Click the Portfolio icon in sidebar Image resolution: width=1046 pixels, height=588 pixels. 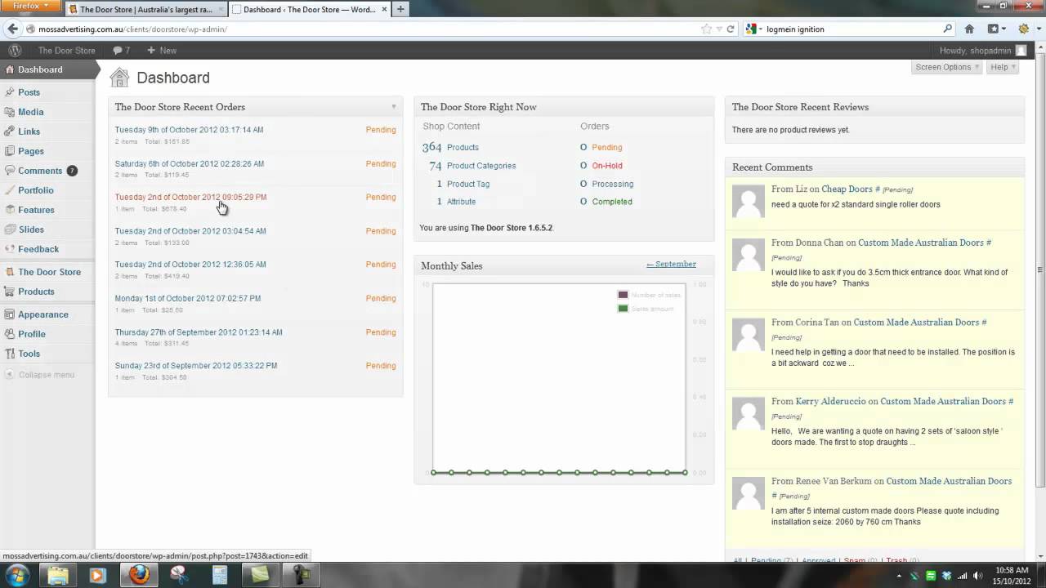pyautogui.click(x=9, y=190)
